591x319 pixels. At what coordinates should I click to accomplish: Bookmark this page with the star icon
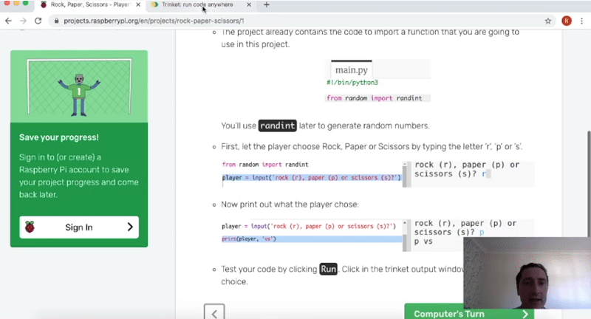[x=547, y=21]
